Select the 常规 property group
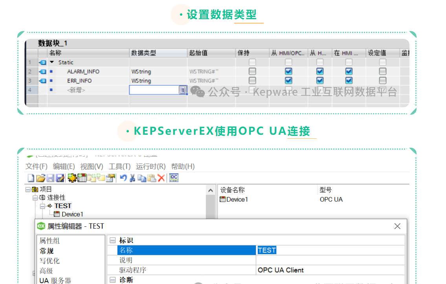The width and height of the screenshot is (446, 284). [x=47, y=251]
